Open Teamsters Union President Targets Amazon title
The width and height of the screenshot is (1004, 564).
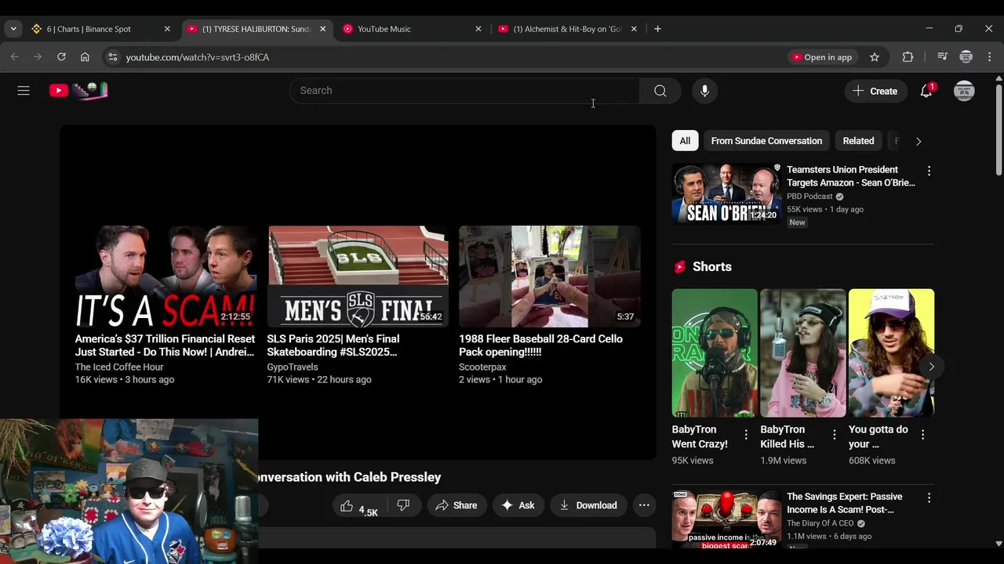[x=851, y=176]
